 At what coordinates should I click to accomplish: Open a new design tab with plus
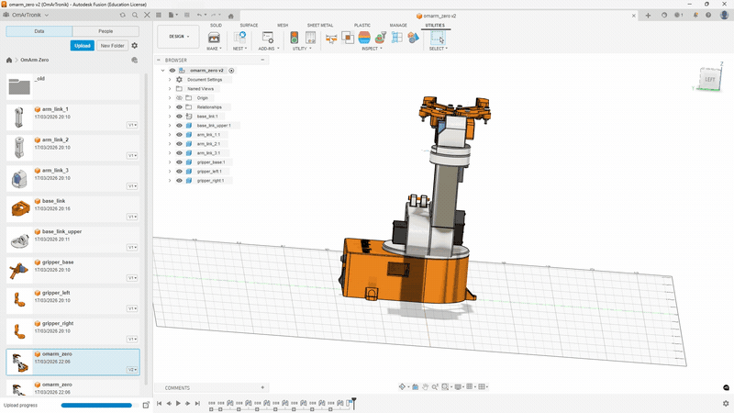[648, 16]
